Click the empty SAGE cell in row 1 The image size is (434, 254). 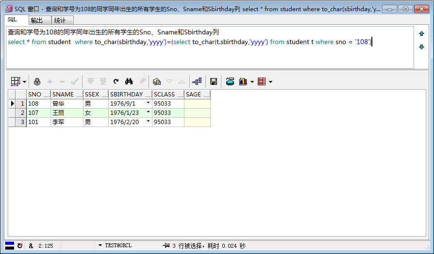(x=198, y=104)
